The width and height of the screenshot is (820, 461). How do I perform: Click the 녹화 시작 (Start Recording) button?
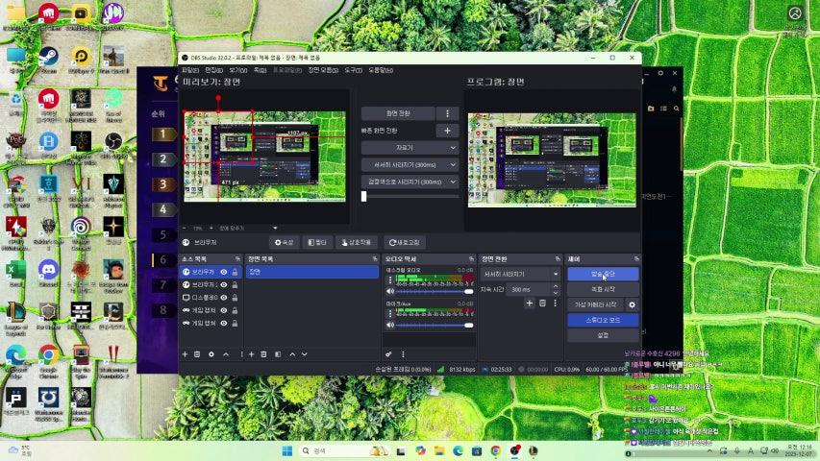(602, 289)
